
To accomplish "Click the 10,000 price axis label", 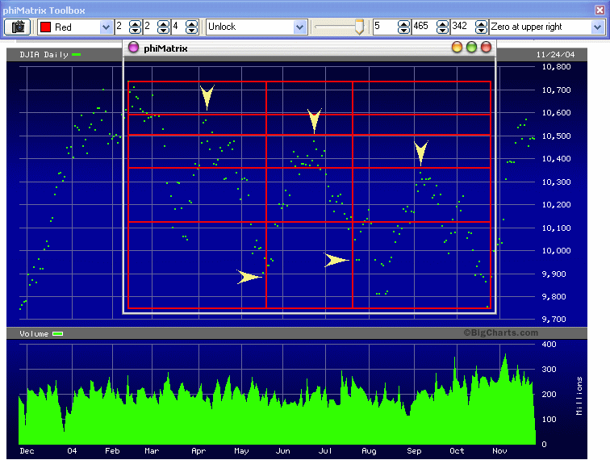I will tap(556, 251).
